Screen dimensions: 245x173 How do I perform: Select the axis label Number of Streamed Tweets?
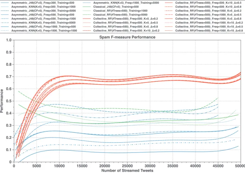pos(127,171)
